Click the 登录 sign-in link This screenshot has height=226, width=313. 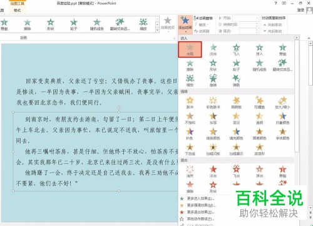pos(301,10)
